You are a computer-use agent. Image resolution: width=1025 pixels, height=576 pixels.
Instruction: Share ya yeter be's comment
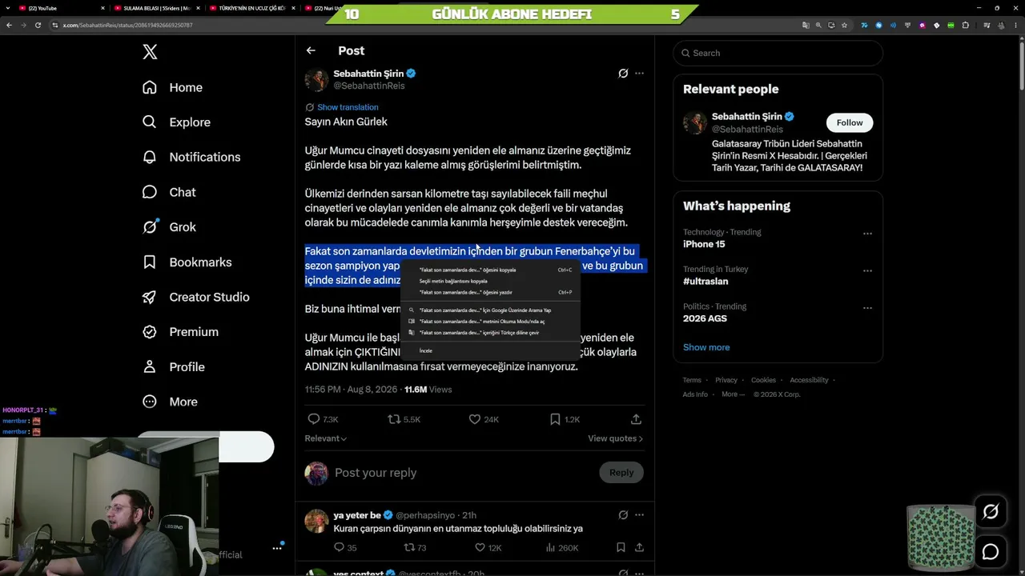coord(639,548)
